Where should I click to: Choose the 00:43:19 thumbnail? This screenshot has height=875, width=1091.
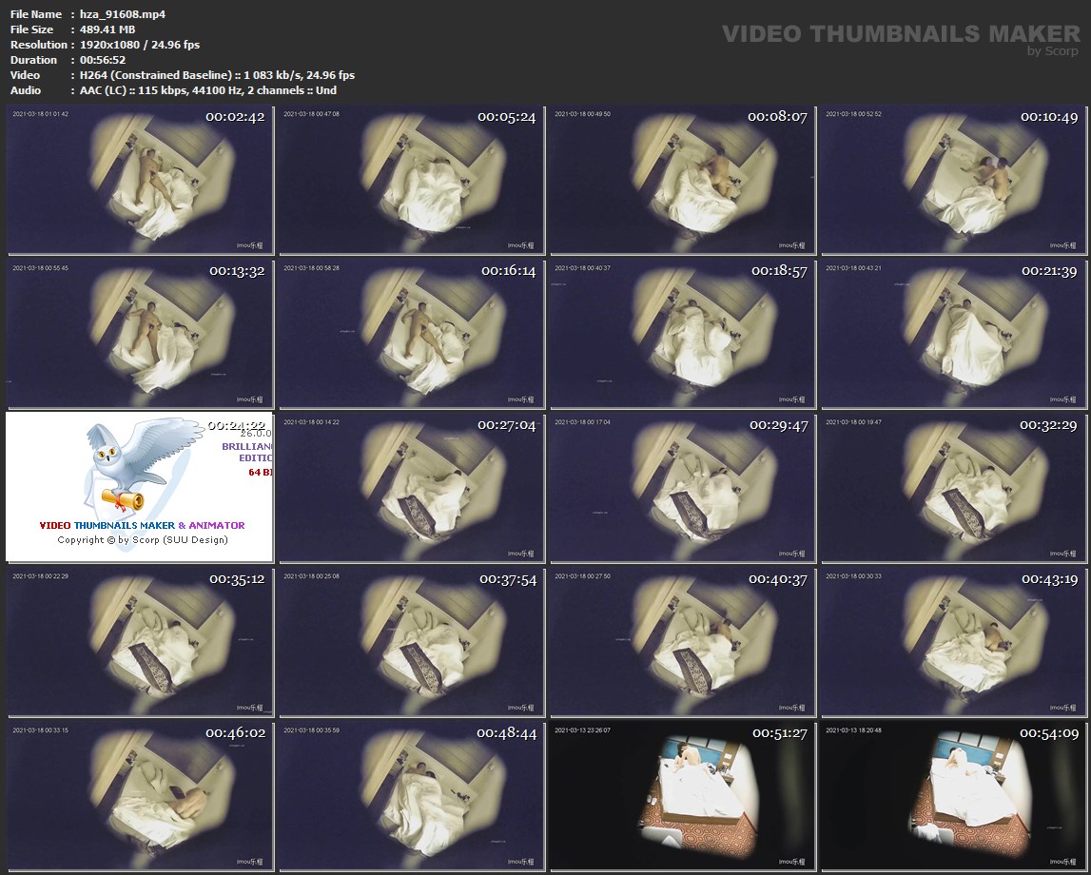click(x=953, y=642)
